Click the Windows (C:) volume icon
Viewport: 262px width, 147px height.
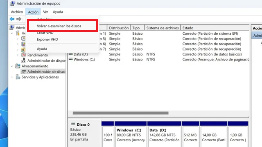click(x=71, y=59)
